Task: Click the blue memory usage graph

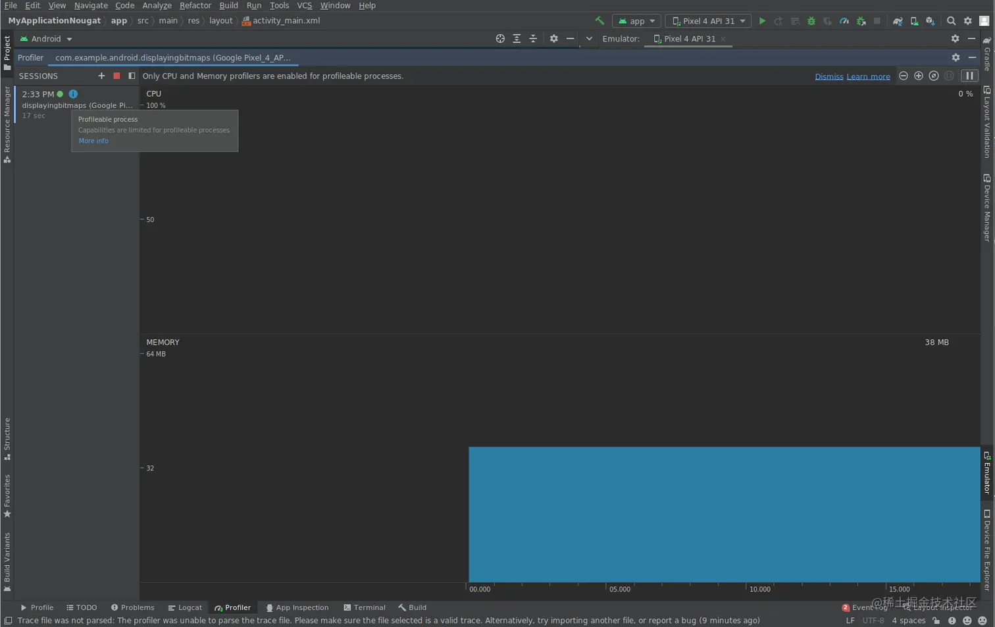Action: pos(724,514)
